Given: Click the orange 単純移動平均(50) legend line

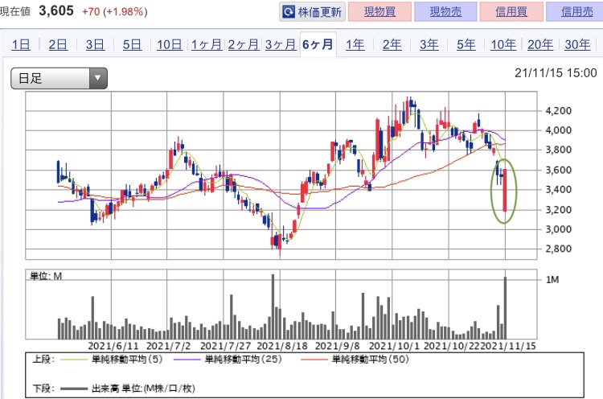Looking at the screenshot, I should (314, 360).
